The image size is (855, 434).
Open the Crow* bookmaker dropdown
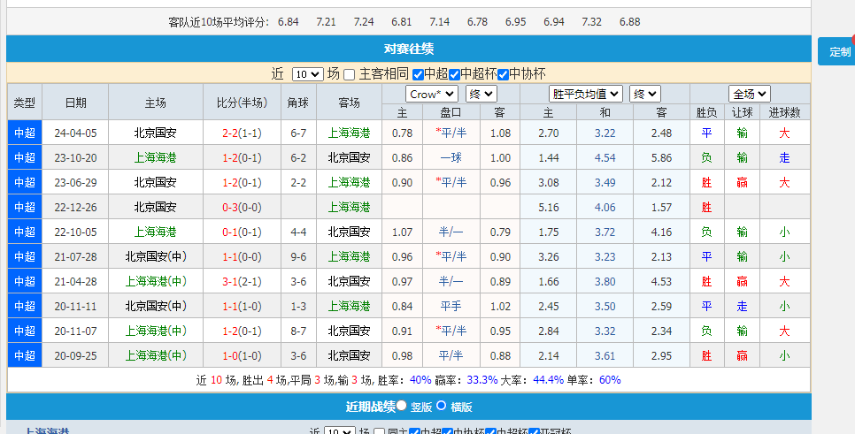[x=431, y=94]
